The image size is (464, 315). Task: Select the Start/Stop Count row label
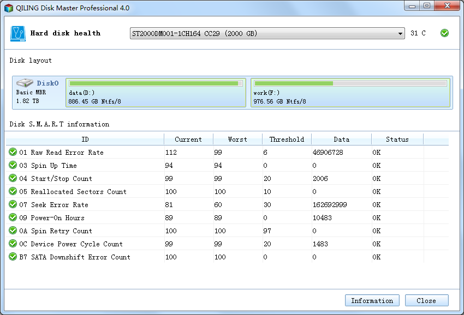click(56, 178)
